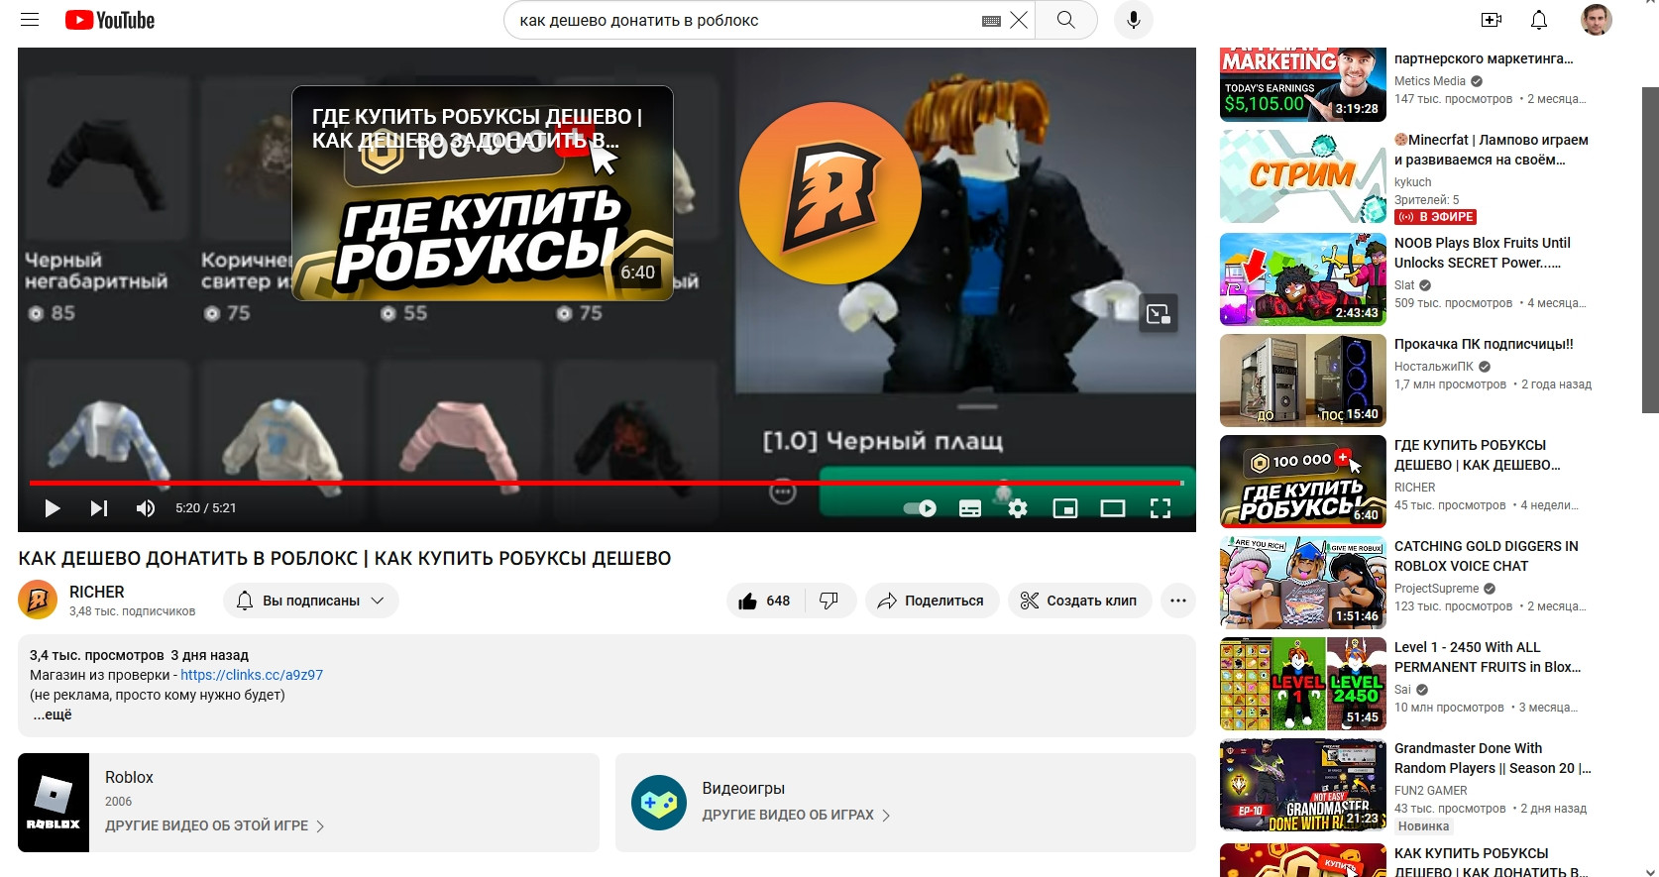Expand the description with ...ещё
The image size is (1659, 877).
click(x=53, y=714)
